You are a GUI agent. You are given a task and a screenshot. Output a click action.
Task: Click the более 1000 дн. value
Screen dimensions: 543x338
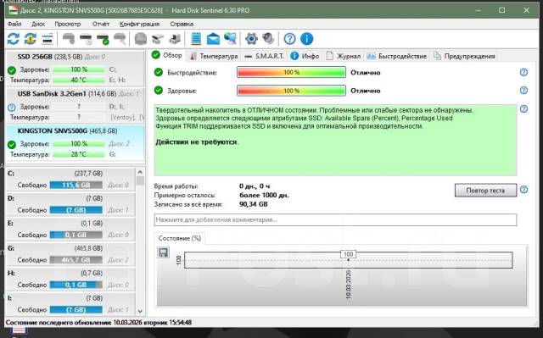(264, 196)
